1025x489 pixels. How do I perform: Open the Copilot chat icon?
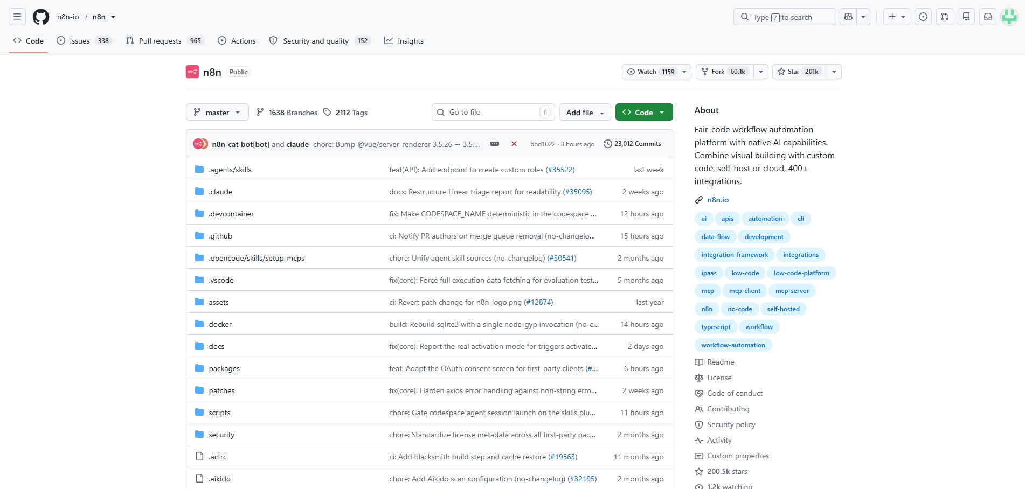point(848,17)
